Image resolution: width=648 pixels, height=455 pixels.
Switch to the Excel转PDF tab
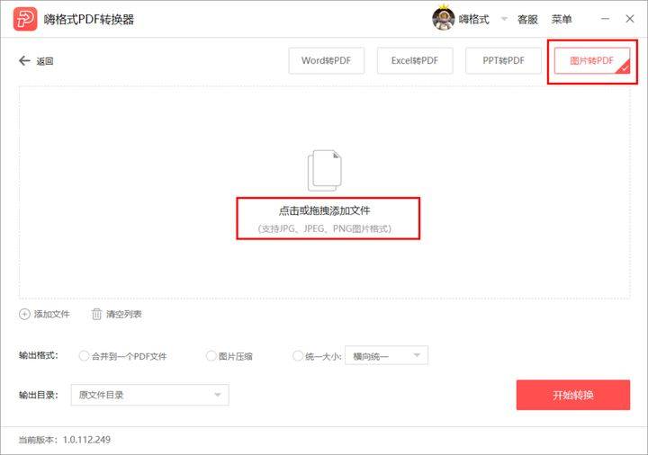[415, 60]
